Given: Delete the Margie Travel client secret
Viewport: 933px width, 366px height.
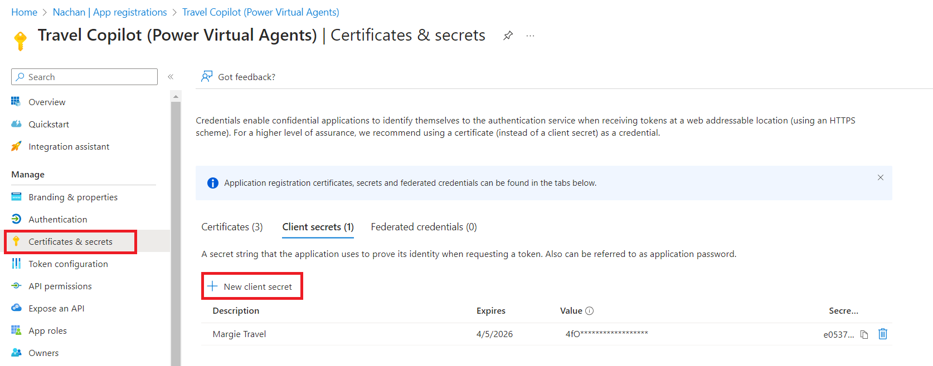Looking at the screenshot, I should (x=883, y=334).
